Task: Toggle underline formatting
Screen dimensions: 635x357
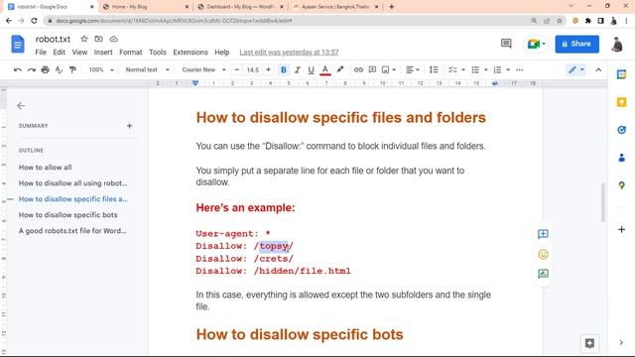Action: coord(311,70)
